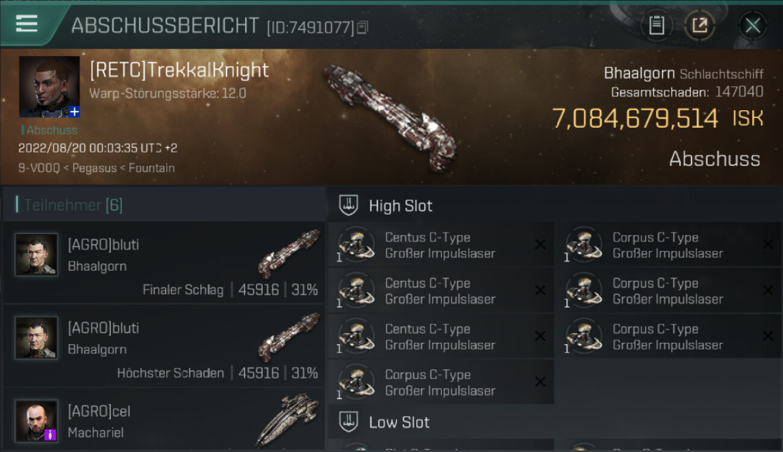Copy the kill report ID number
Viewport: 783px width, 452px height.
click(362, 27)
